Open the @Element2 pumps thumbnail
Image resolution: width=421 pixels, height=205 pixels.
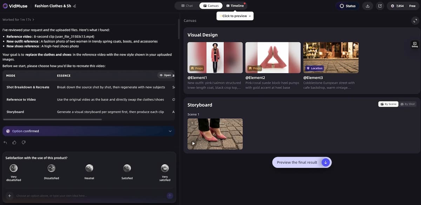(273, 57)
